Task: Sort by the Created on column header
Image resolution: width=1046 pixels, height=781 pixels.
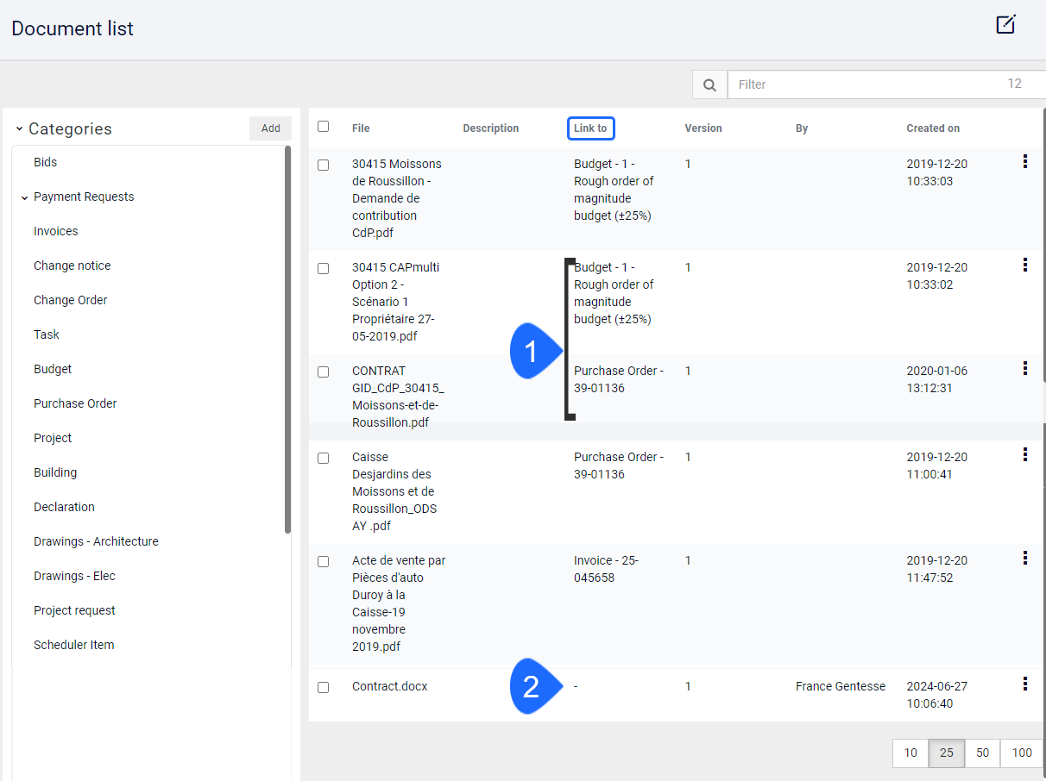Action: [x=933, y=128]
